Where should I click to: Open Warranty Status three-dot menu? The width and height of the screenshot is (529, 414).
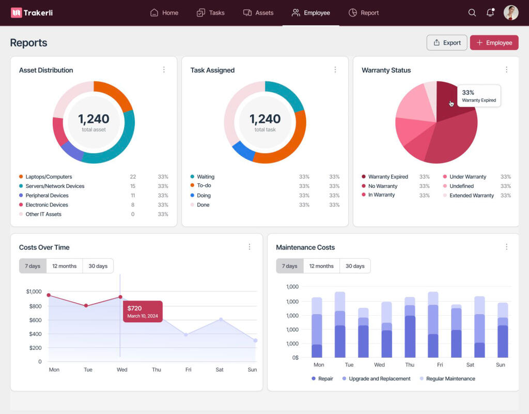(x=506, y=70)
